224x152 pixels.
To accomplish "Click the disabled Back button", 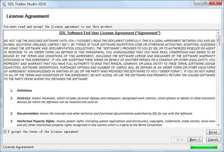I will click(178, 139).
